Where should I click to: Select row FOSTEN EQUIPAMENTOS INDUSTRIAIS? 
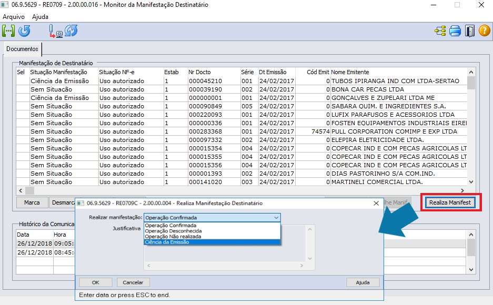242,123
